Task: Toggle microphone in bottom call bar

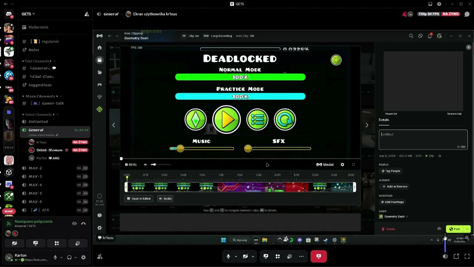Action: [x=228, y=256]
